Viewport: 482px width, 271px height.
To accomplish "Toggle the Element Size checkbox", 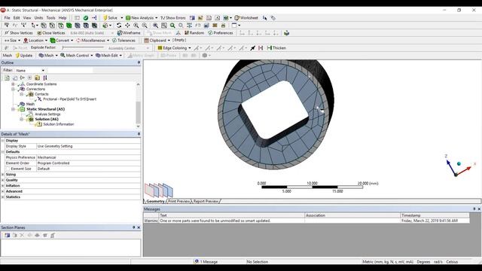I will point(8,169).
